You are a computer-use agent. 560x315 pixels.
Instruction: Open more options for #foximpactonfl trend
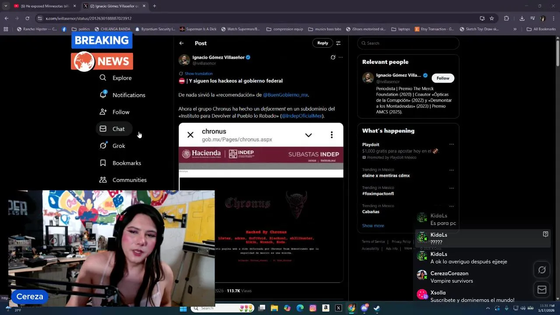[451, 188]
